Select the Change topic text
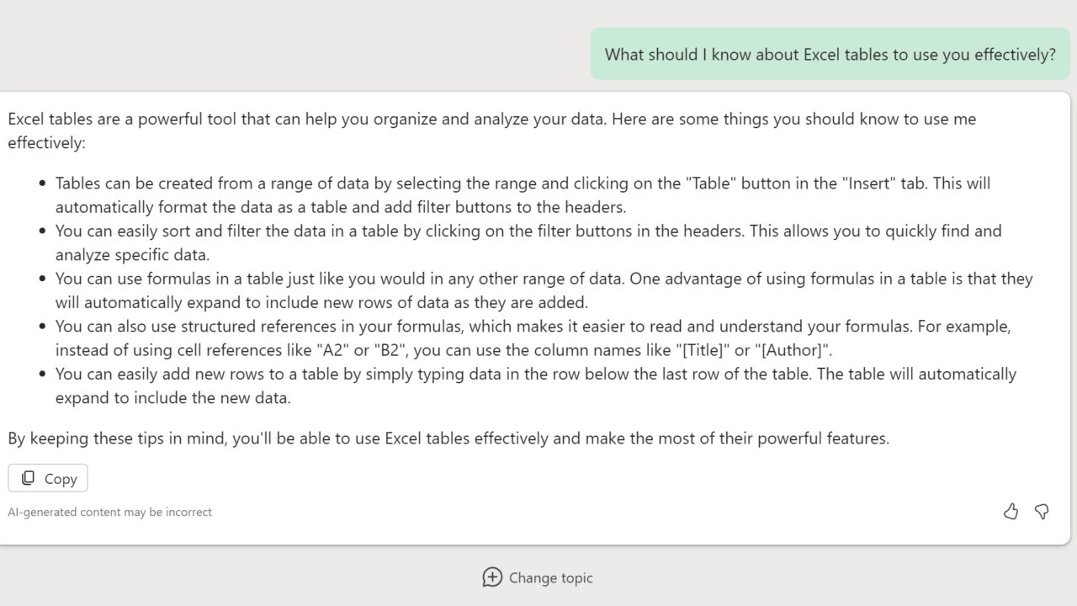 pyautogui.click(x=550, y=578)
